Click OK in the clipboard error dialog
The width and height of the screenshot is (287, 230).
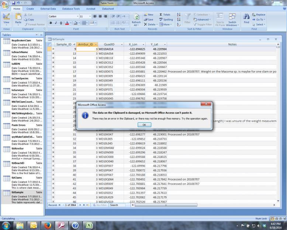tap(144, 125)
